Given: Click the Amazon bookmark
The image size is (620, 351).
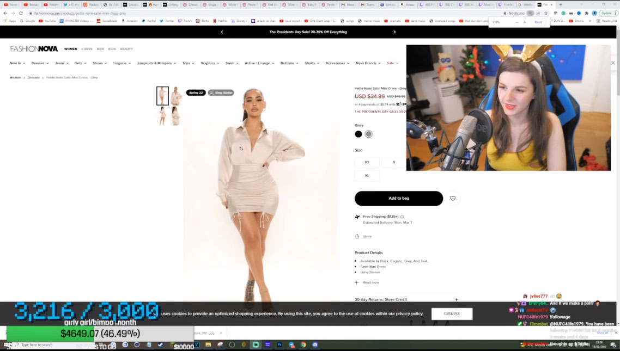Looking at the screenshot, I should click(130, 21).
